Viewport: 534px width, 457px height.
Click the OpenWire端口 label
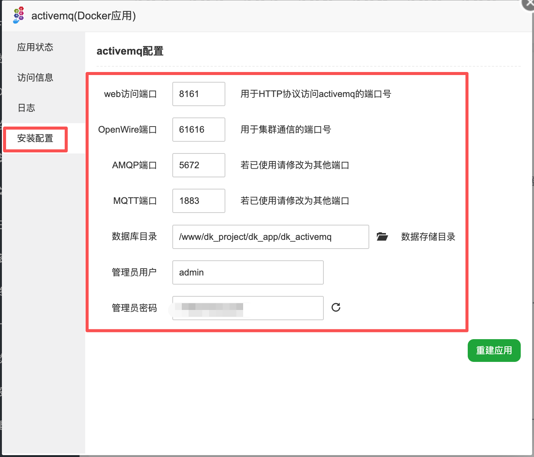coord(128,130)
